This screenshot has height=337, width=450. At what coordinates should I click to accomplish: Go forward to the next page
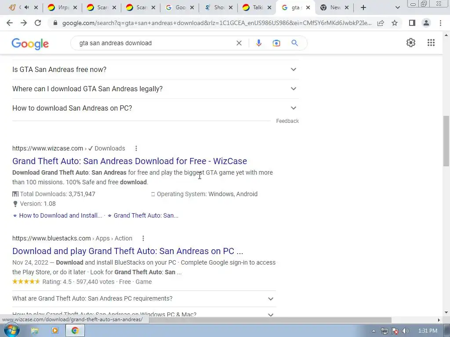[x=24, y=23]
